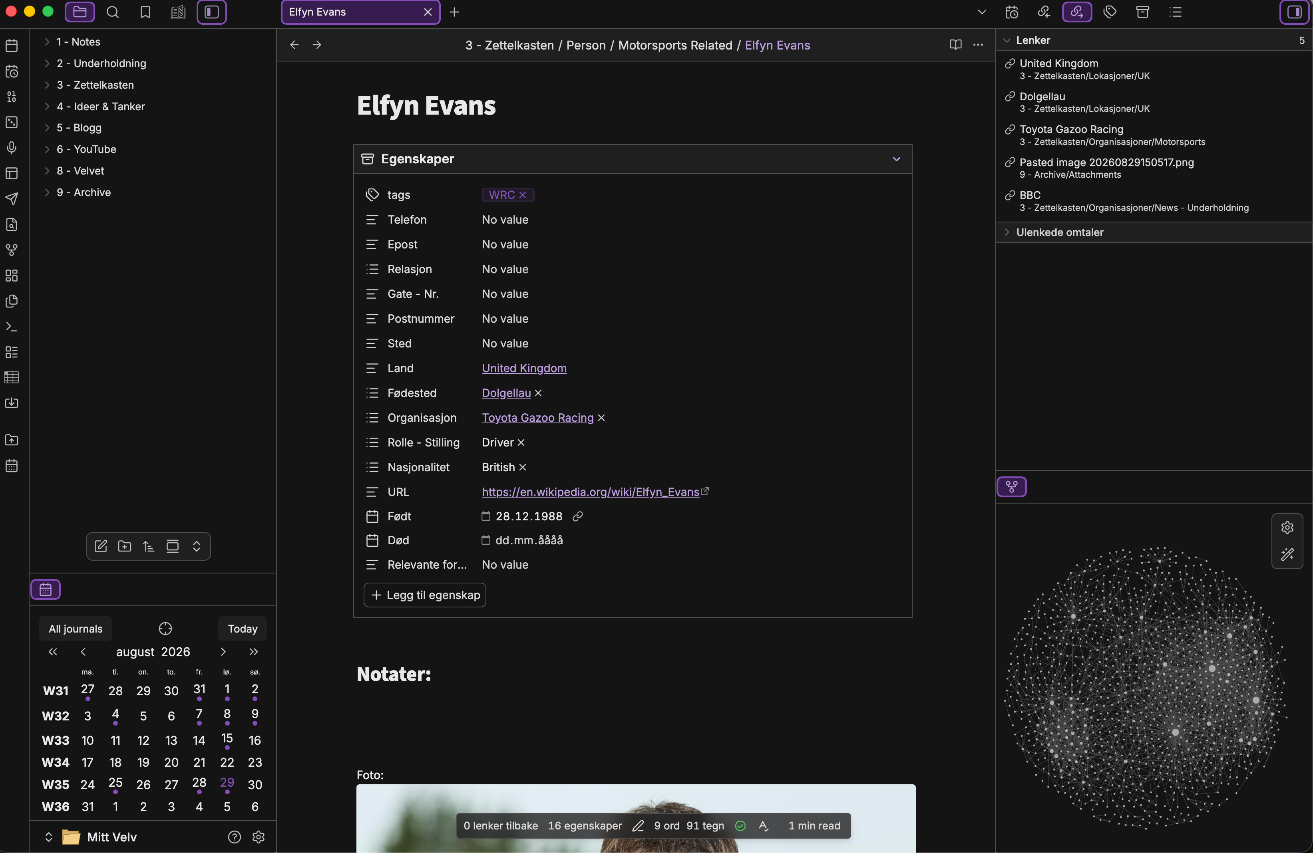Navigate back in note history
The image size is (1313, 853).
[294, 45]
